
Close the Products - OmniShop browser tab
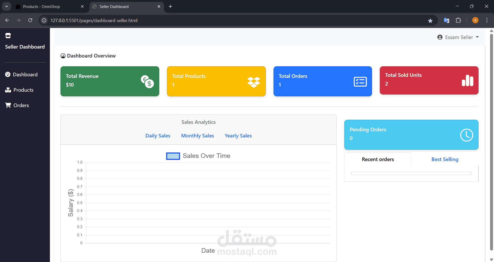[x=82, y=6]
